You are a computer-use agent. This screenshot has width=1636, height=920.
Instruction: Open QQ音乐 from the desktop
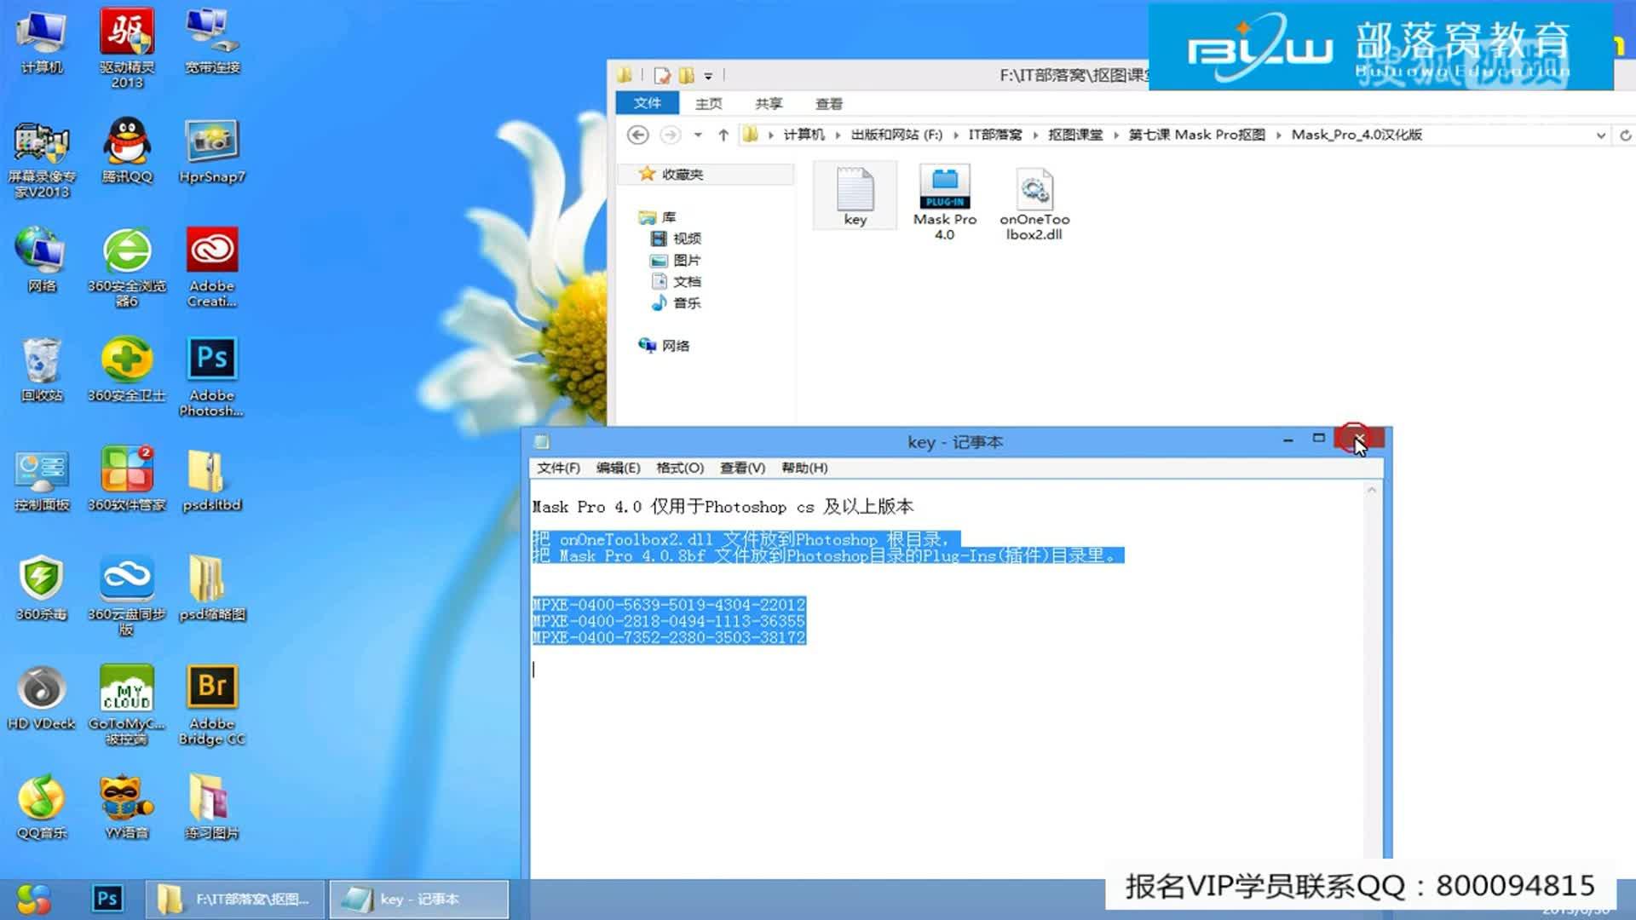[x=41, y=796]
